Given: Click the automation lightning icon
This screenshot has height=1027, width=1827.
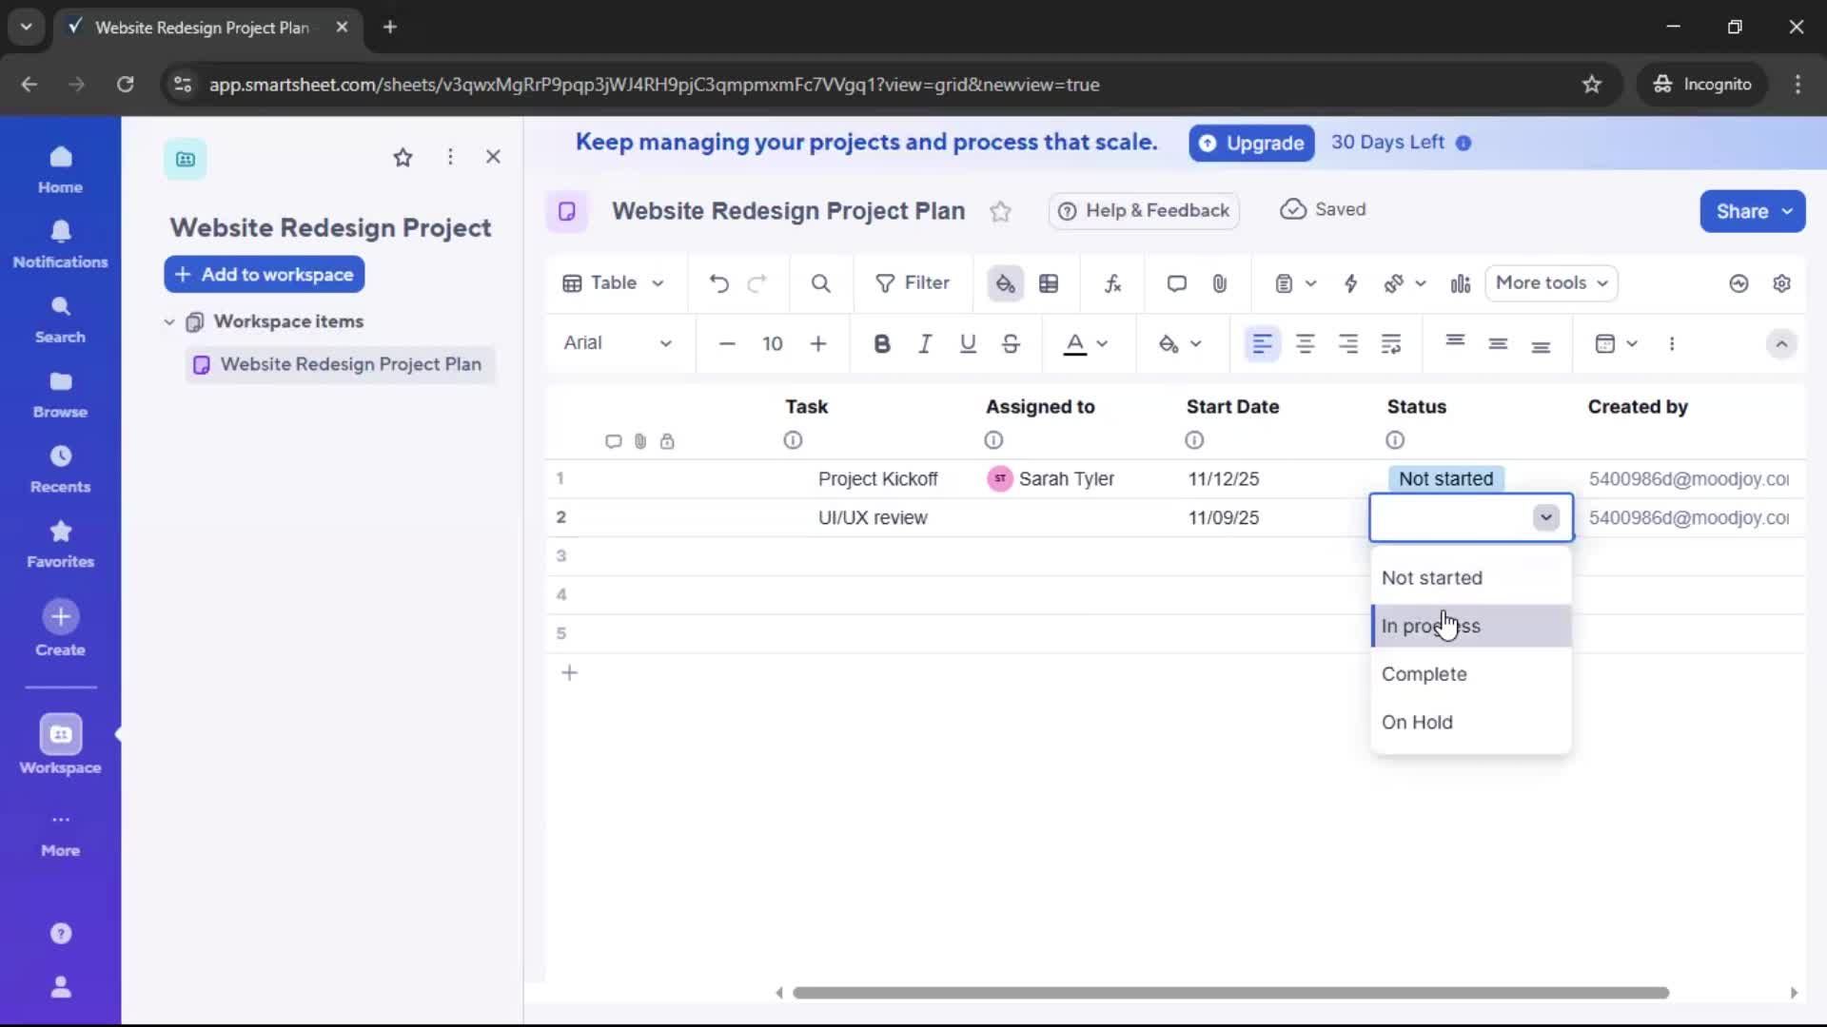Looking at the screenshot, I should 1352,282.
